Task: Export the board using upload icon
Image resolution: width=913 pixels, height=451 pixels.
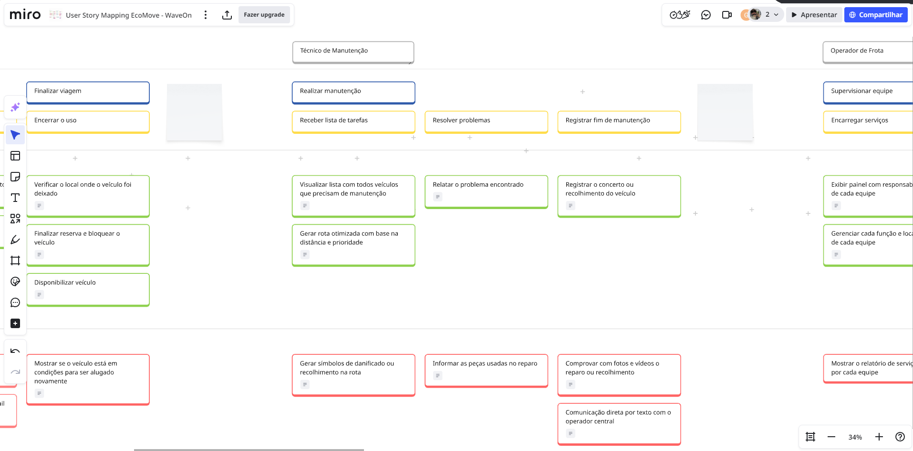Action: coord(227,15)
